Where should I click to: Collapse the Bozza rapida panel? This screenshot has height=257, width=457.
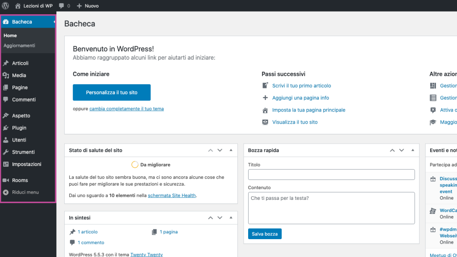[413, 150]
